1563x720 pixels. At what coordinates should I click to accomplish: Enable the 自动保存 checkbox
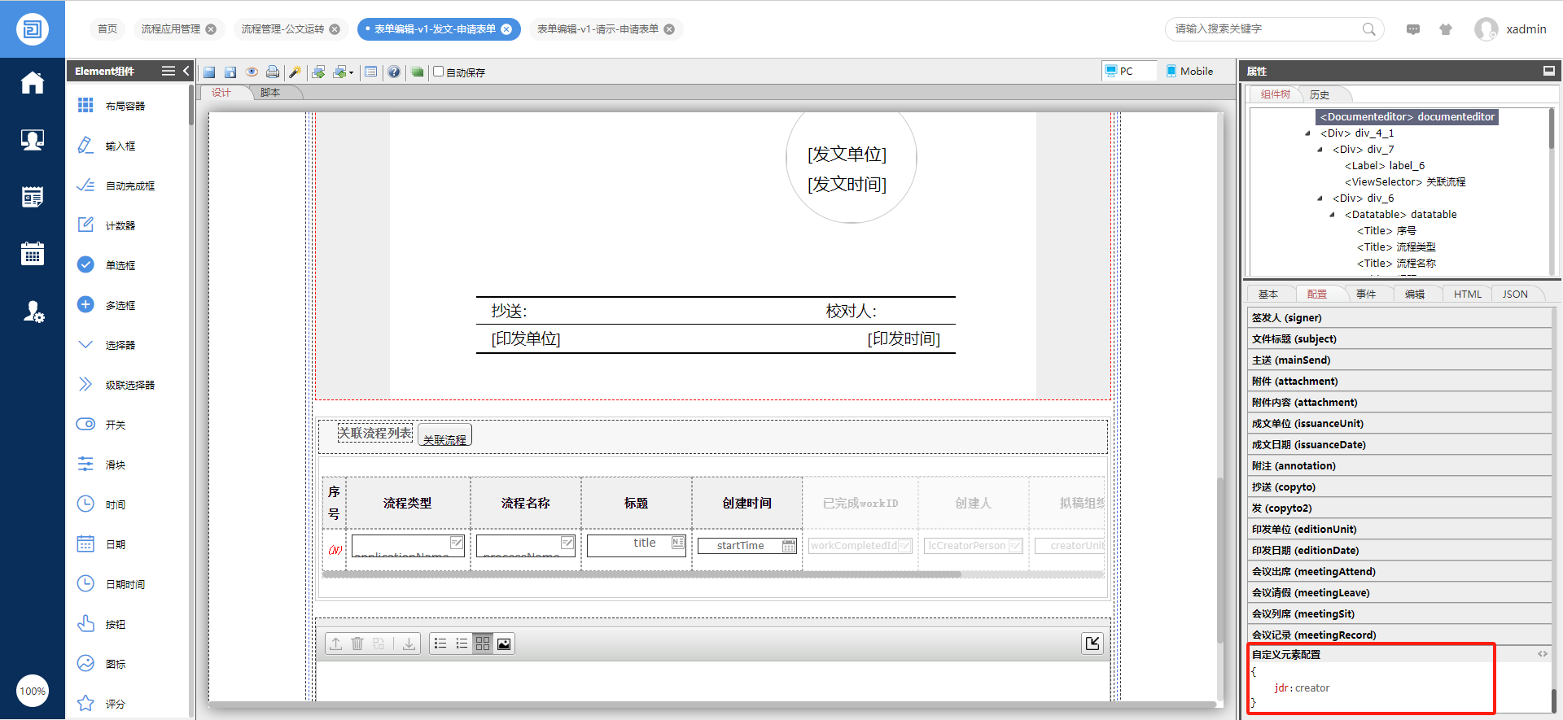click(439, 72)
